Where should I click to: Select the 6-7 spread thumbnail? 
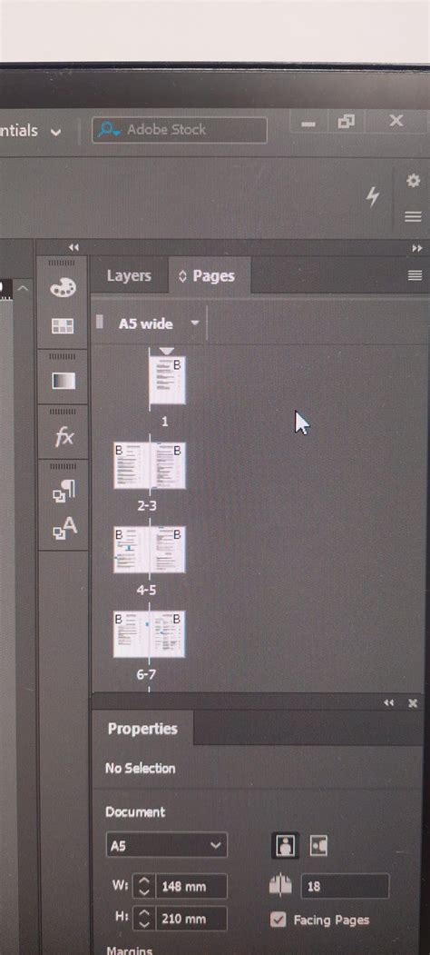coord(149,634)
